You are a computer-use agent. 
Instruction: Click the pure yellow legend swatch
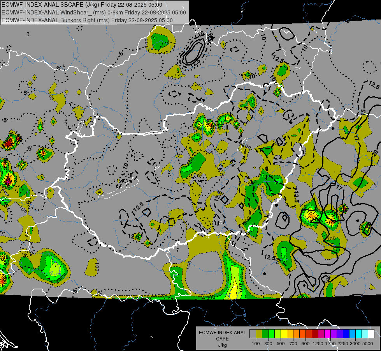coord(284,334)
